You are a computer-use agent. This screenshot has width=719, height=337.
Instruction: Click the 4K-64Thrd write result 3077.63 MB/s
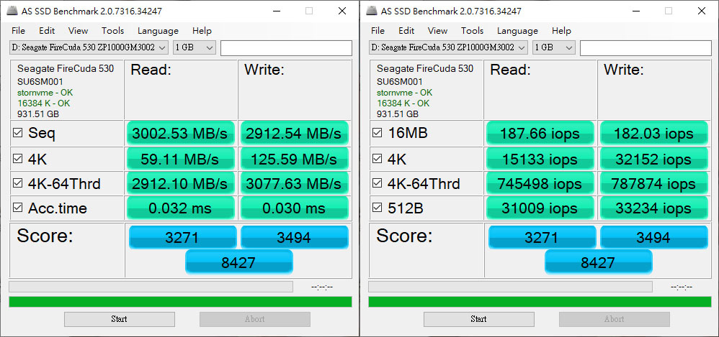point(294,184)
